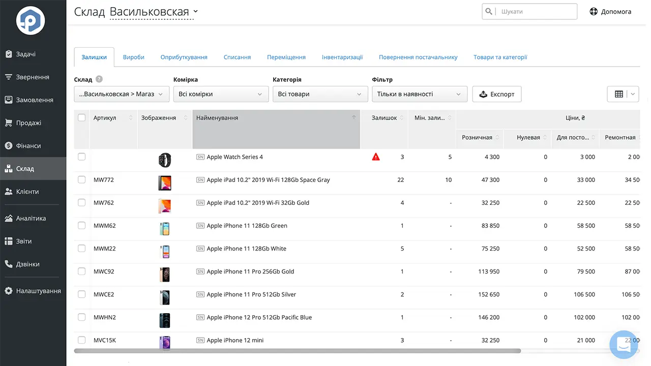Select the MWM62 row checkbox
The width and height of the screenshot is (651, 366).
pos(81,225)
